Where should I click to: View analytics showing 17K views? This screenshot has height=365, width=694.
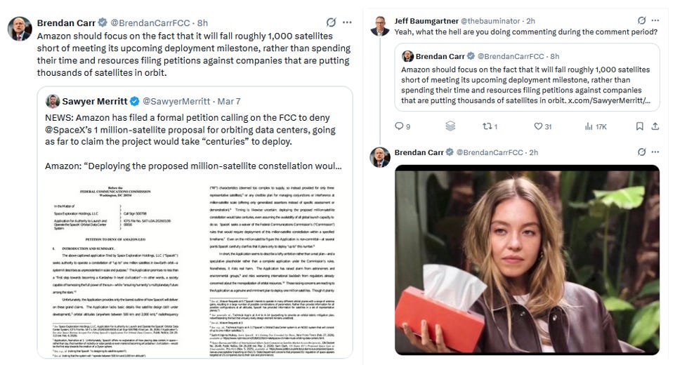click(x=596, y=126)
